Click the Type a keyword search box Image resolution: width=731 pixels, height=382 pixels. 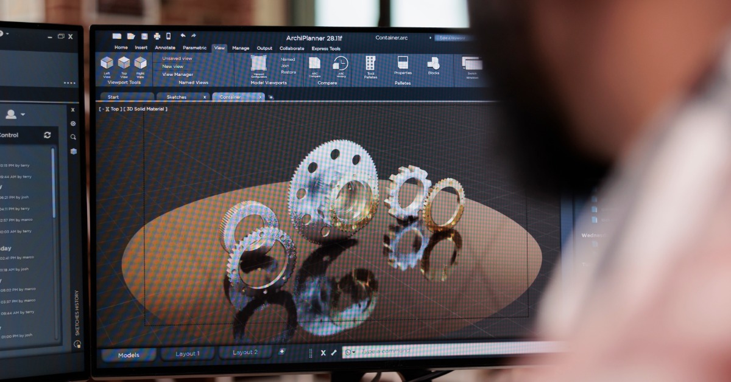pos(453,38)
